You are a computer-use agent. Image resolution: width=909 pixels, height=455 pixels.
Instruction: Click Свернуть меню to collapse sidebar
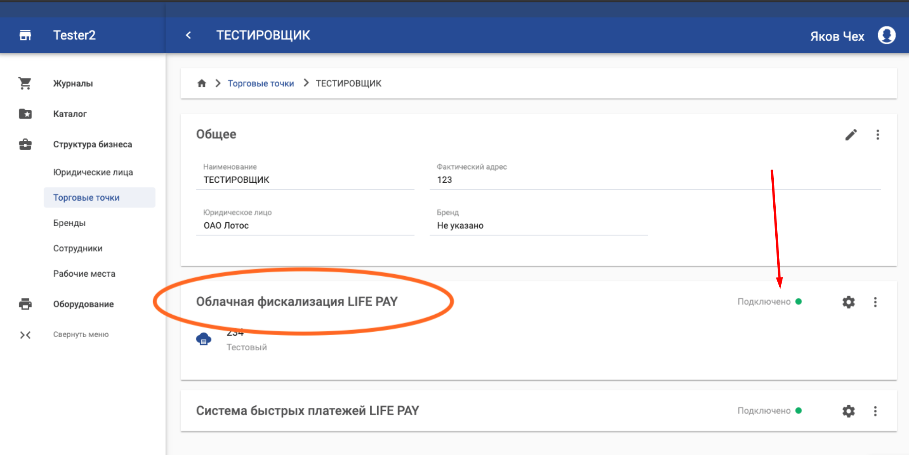tap(81, 335)
